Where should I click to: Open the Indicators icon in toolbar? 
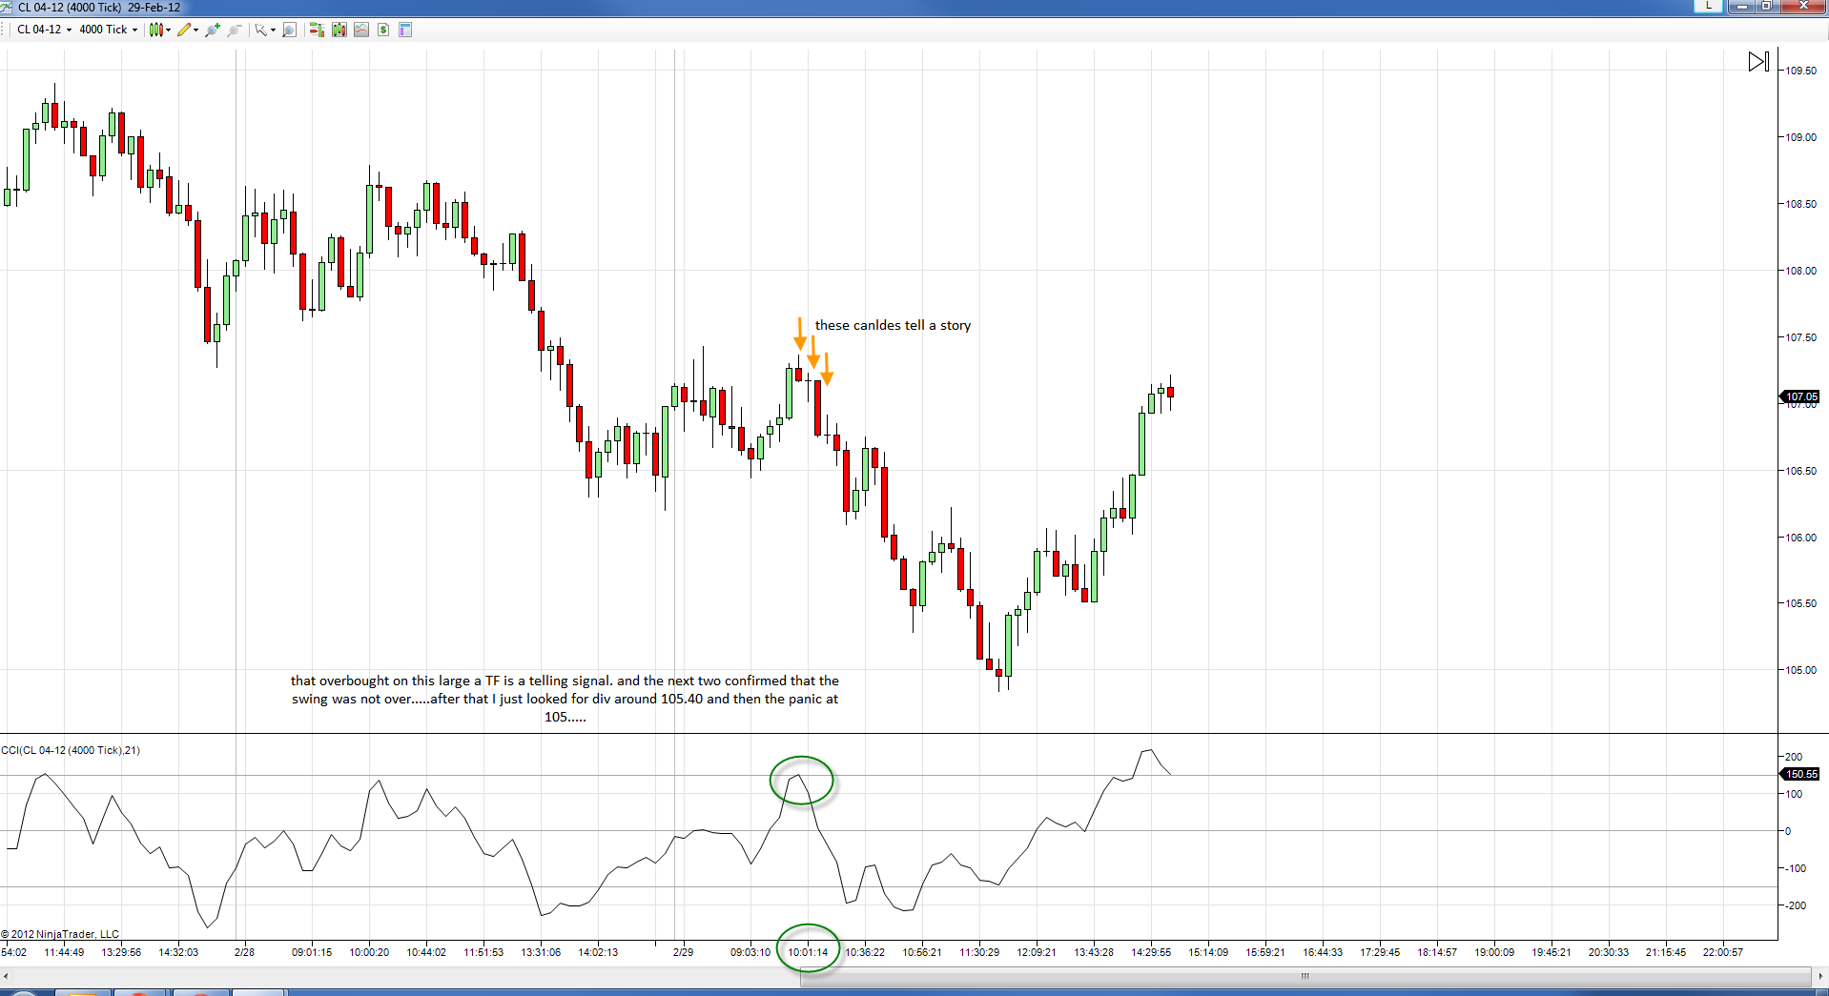361,30
